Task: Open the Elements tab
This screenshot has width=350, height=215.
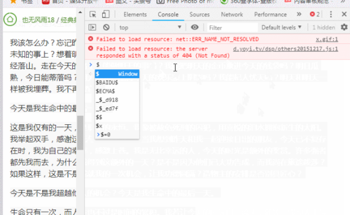Action: 135,15
